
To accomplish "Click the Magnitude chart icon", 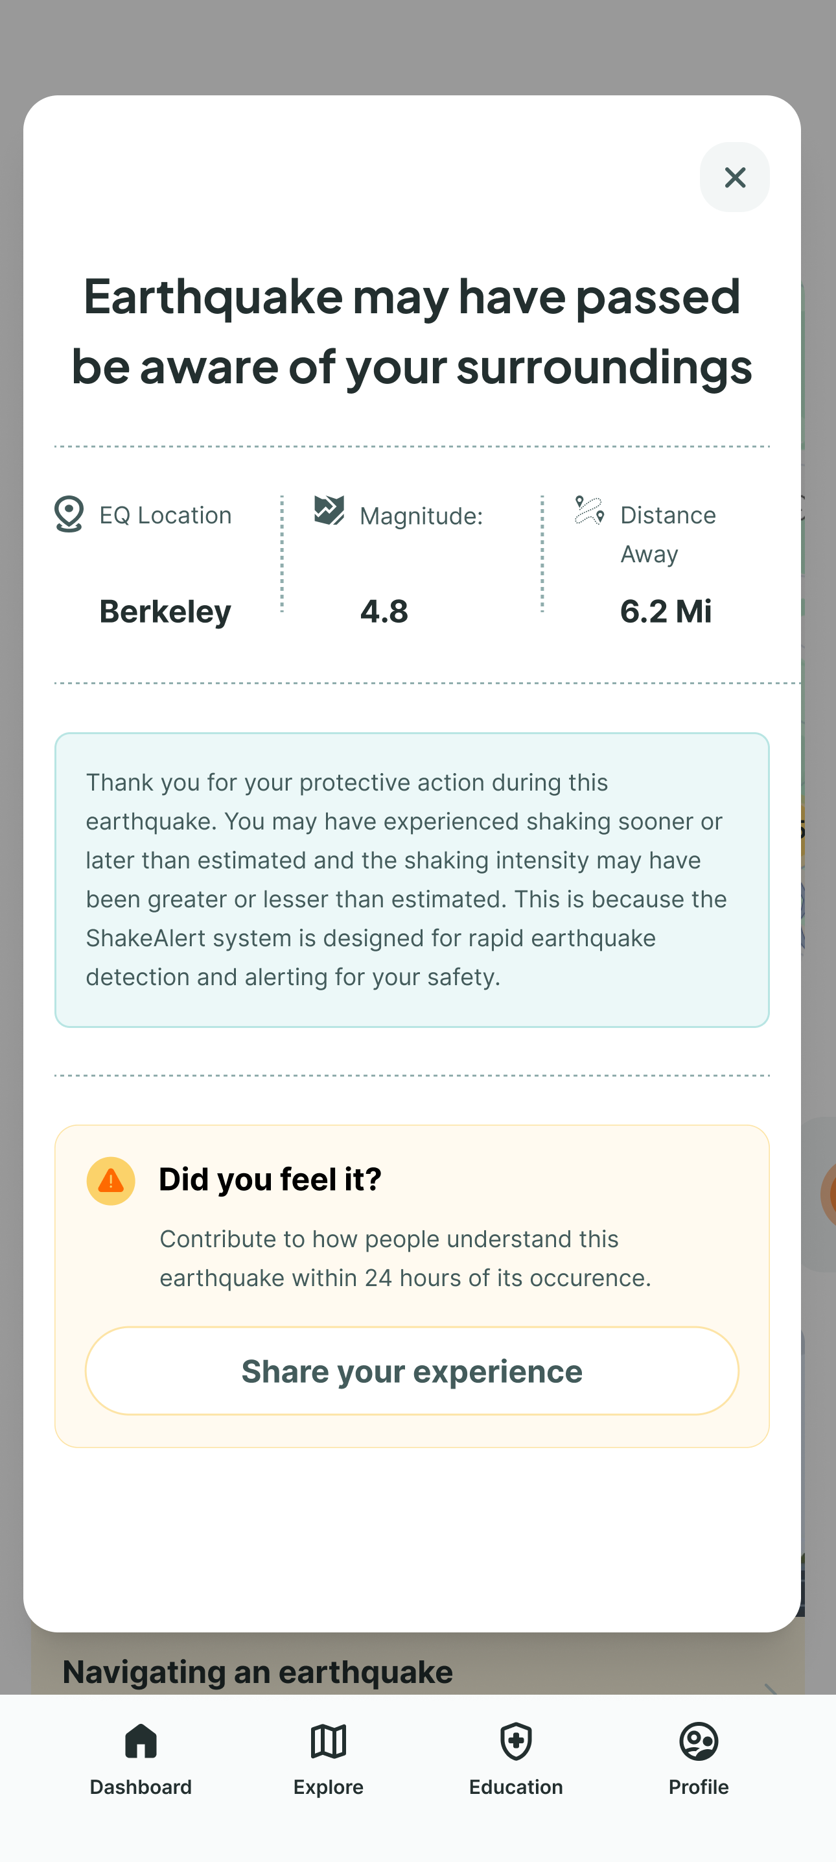I will (329, 510).
